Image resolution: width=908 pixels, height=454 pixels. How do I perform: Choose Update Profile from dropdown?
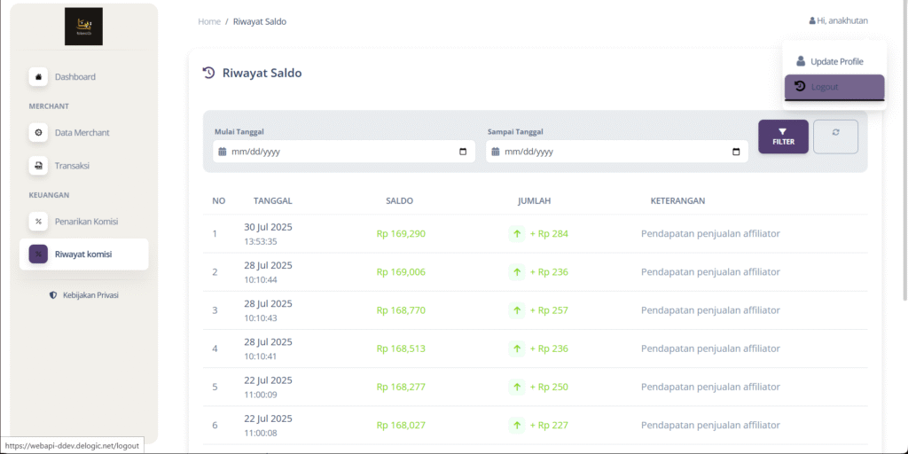834,61
